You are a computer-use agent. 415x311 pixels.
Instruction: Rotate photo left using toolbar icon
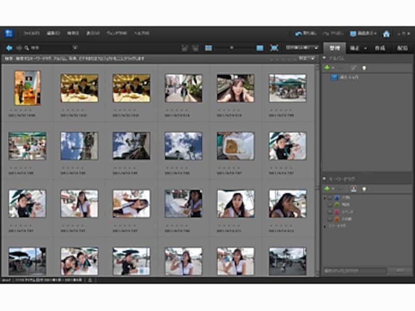coord(185,48)
